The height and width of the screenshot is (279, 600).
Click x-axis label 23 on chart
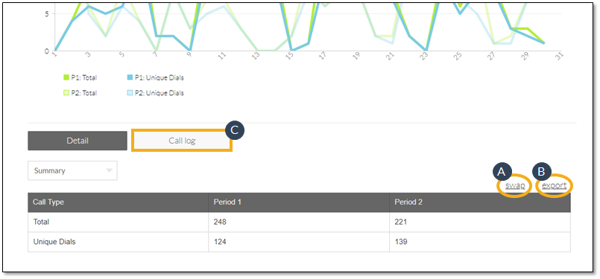pyautogui.click(x=424, y=56)
